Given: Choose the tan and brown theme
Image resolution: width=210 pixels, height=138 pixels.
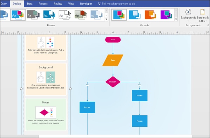Looking at the screenshot, I should [81, 15].
